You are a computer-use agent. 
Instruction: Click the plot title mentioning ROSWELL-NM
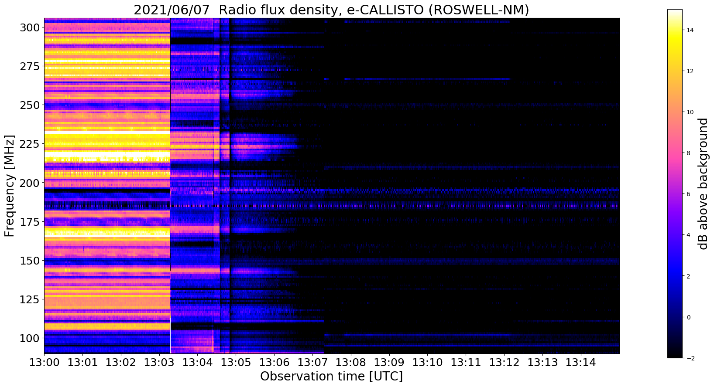331,10
